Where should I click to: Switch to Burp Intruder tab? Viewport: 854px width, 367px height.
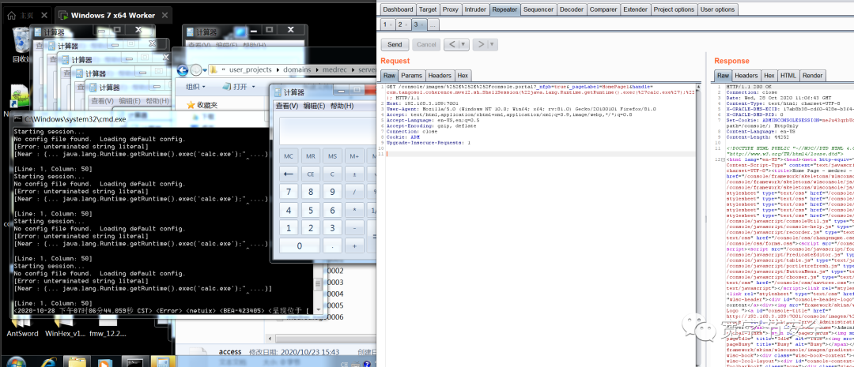click(475, 9)
